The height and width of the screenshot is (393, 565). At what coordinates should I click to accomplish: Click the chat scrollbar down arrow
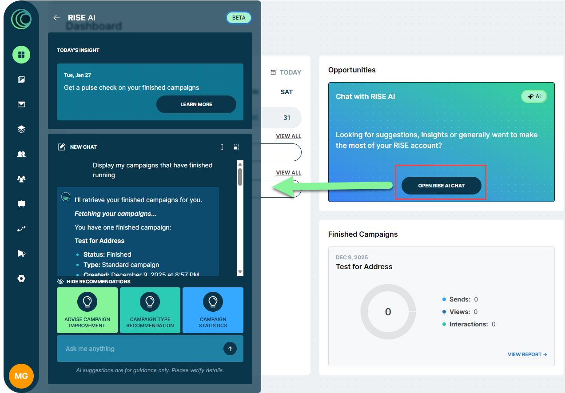[240, 272]
